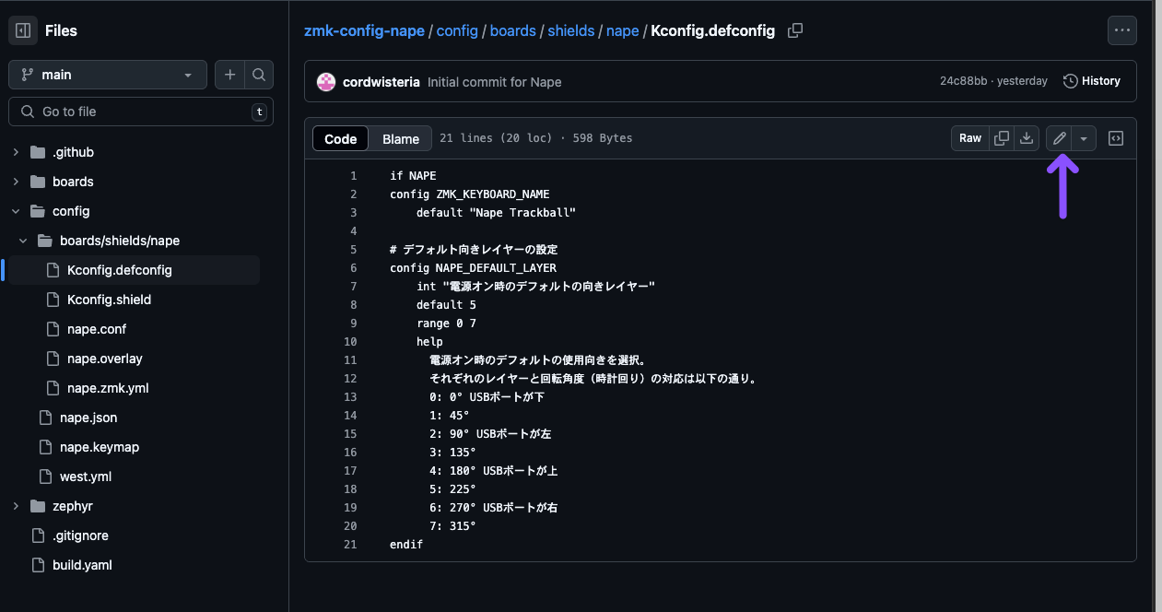Expand the zephyr folder

pyautogui.click(x=16, y=506)
